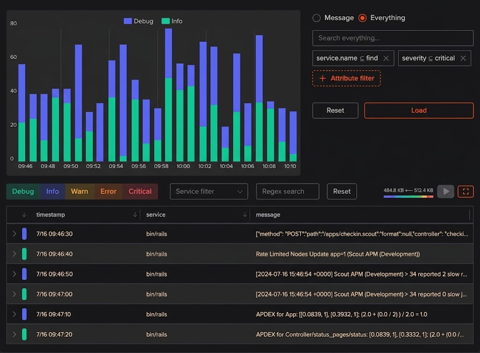Click the Reset button beside Load

(335, 110)
